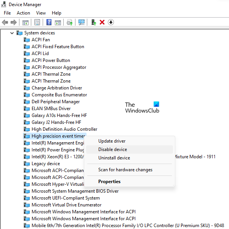Click the icon beside ACPI Fan
The height and width of the screenshot is (229, 229).
coord(27,40)
